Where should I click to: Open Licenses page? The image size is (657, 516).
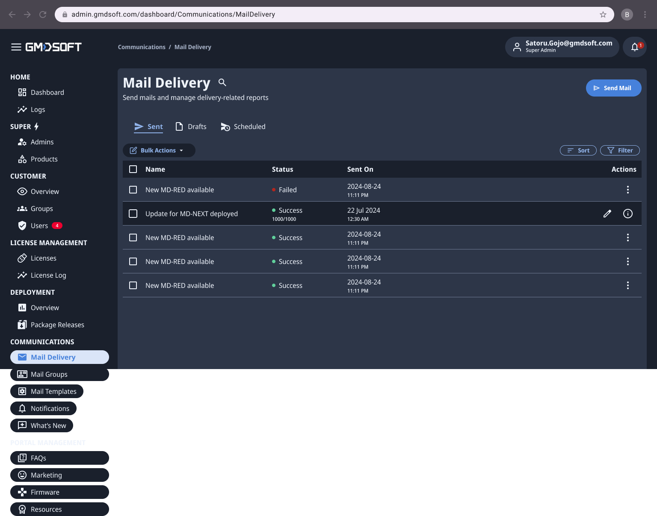tap(37, 258)
